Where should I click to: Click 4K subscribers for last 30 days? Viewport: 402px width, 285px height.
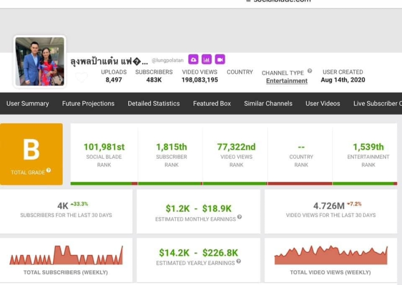tap(63, 206)
